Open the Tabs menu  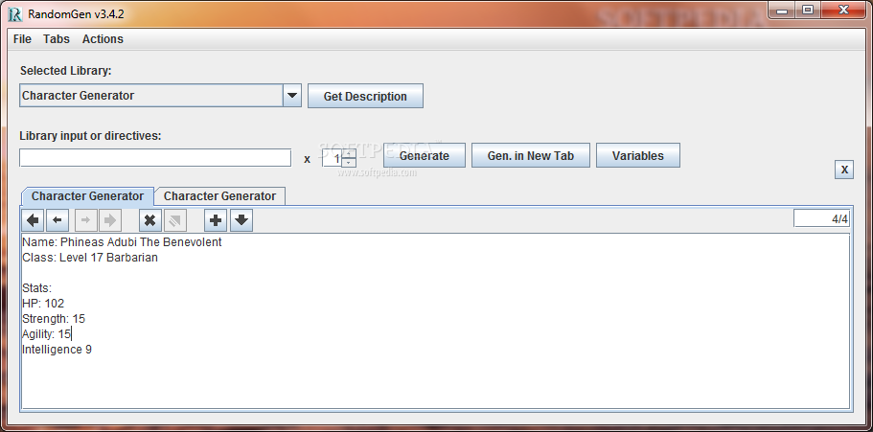(57, 39)
